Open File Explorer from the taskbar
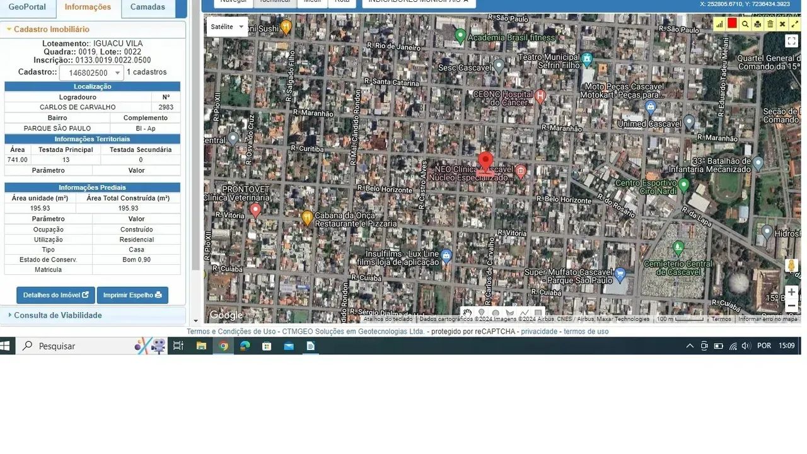Screen dimensions: 807x454 (x=201, y=346)
